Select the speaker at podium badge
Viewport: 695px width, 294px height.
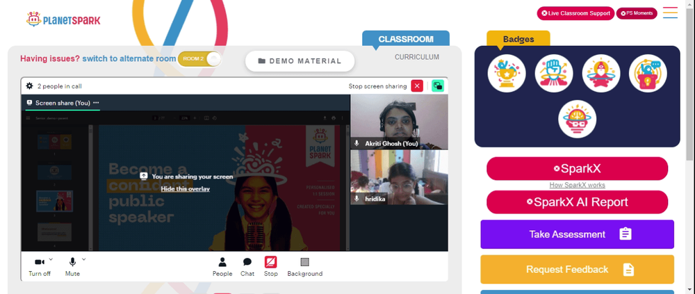point(648,73)
